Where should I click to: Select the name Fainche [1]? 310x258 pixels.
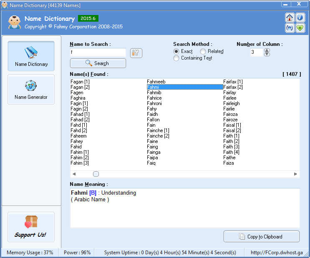click(x=158, y=130)
